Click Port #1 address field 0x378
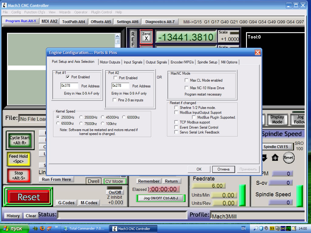 point(69,86)
